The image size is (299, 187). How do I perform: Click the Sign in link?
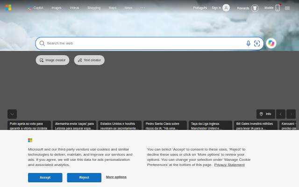(x=216, y=8)
